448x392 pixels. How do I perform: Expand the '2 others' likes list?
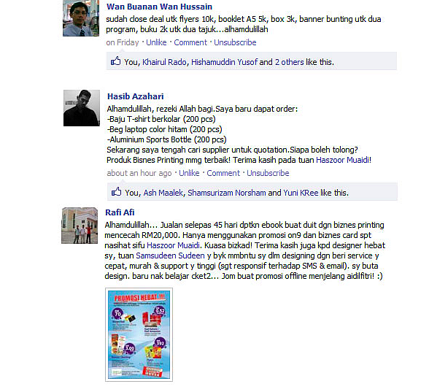pos(290,62)
